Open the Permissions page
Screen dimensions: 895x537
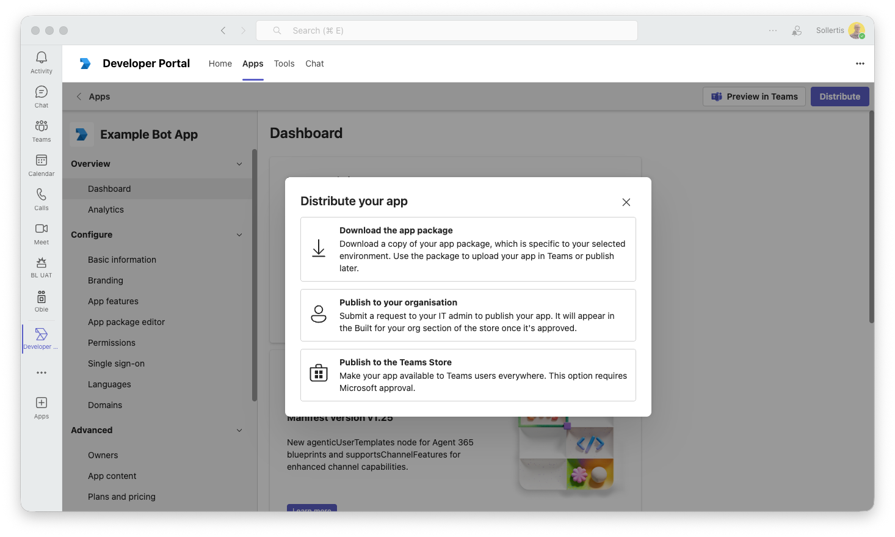tap(158, 343)
